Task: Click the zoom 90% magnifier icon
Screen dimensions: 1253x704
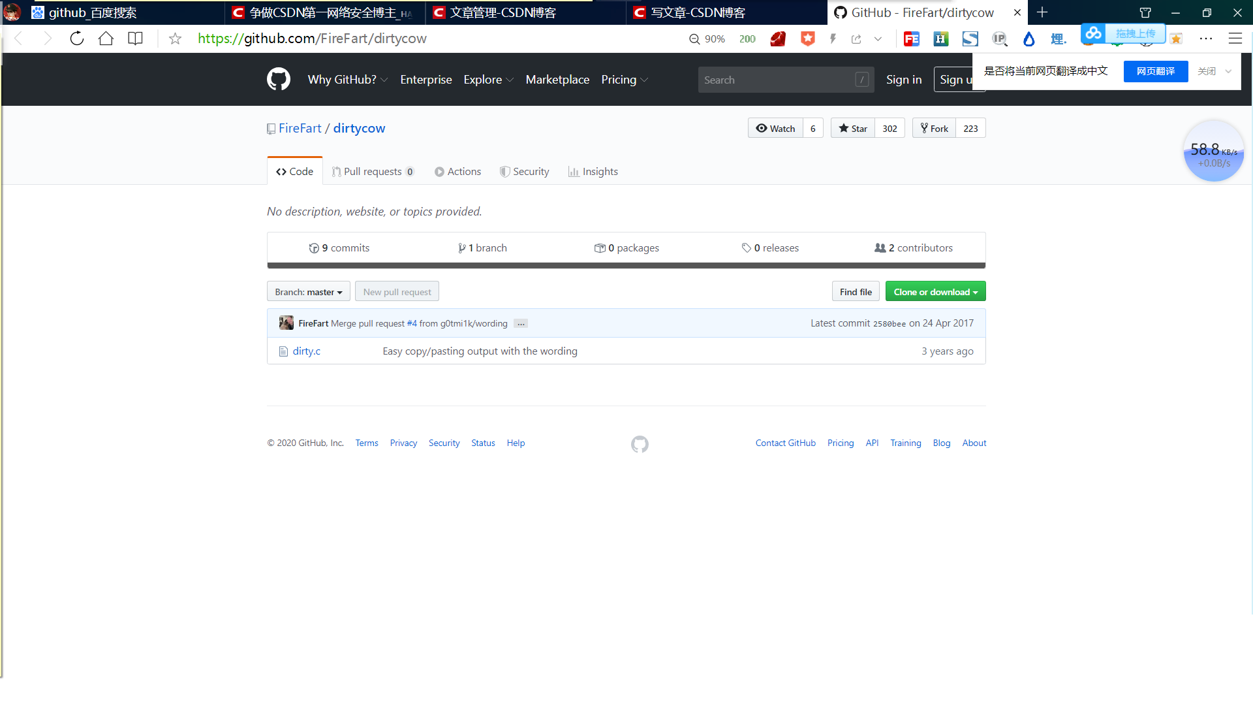Action: tap(694, 39)
